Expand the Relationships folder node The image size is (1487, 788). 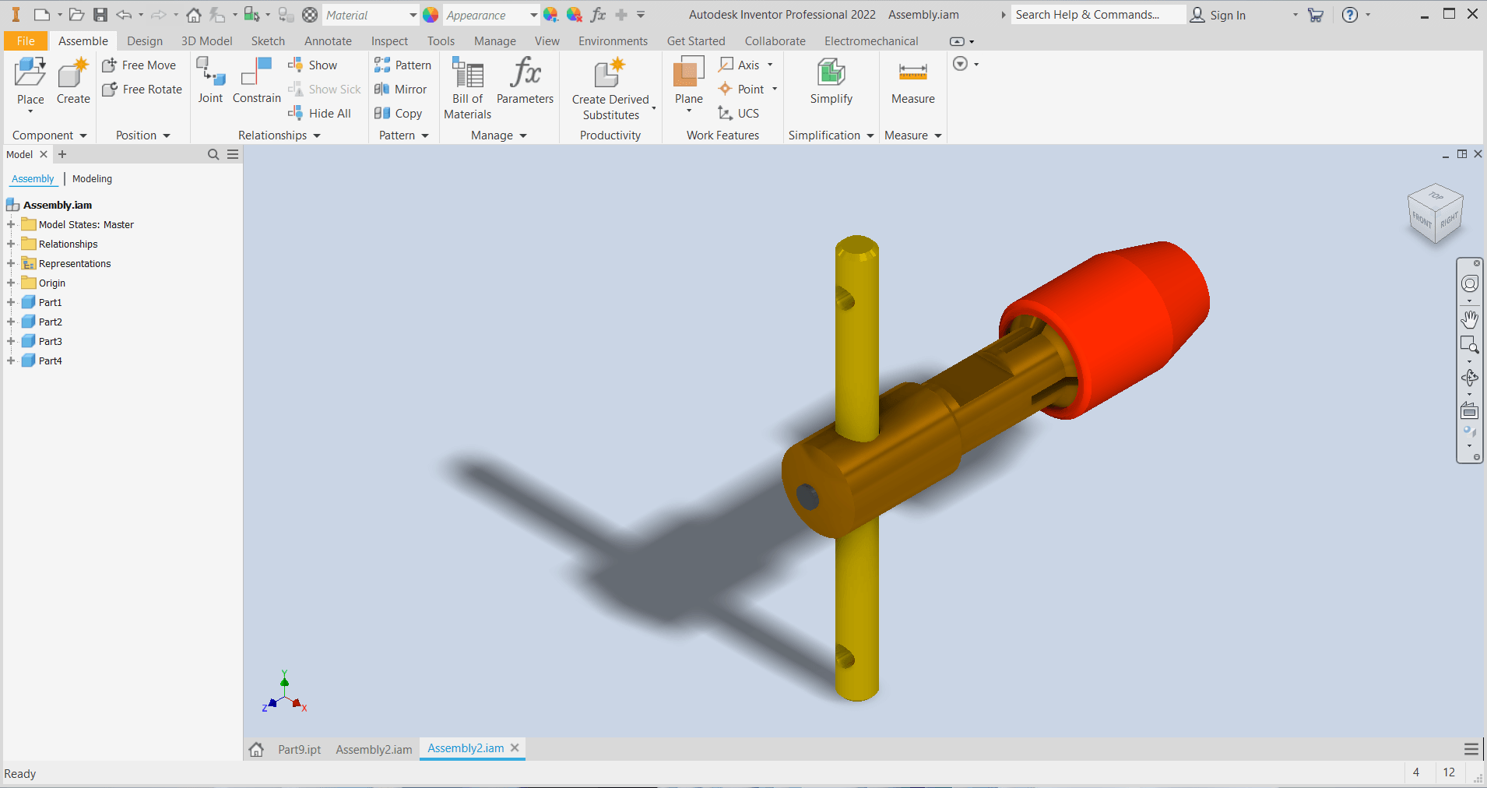pos(11,244)
